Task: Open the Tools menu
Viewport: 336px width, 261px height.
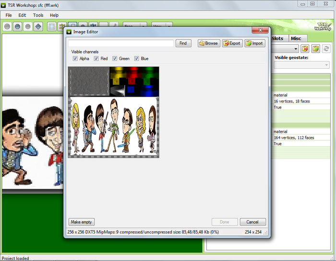Action: (38, 15)
